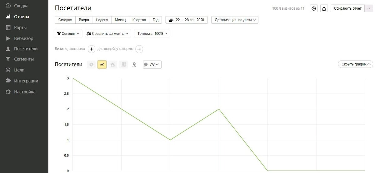The width and height of the screenshot is (375, 173).
Task: Open the Сводка dashboard icon in sidebar
Action: pos(8,6)
